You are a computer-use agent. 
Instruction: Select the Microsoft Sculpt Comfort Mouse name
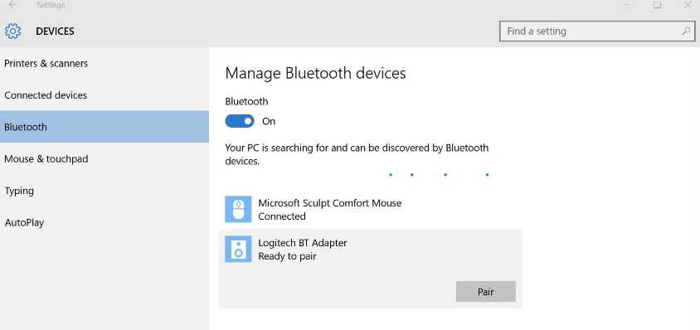click(x=330, y=203)
